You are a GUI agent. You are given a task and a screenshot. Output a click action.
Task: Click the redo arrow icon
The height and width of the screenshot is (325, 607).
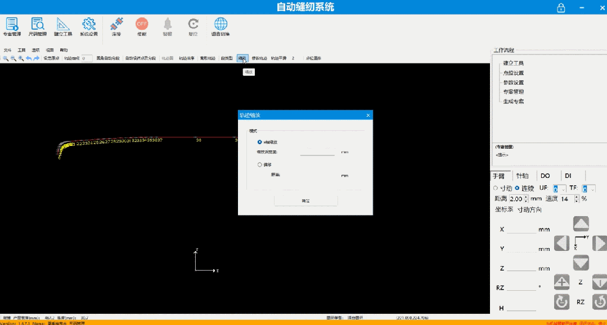click(37, 58)
